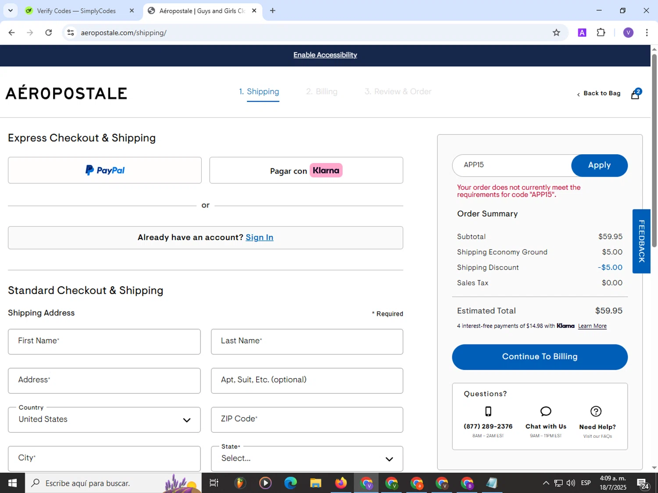This screenshot has height=493, width=658.
Task: Open File Explorer from taskbar
Action: coord(315,483)
